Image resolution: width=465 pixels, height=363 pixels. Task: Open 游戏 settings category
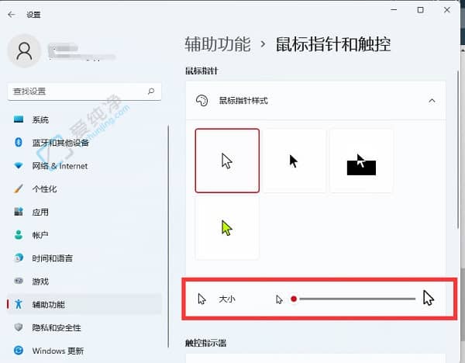[84, 281]
